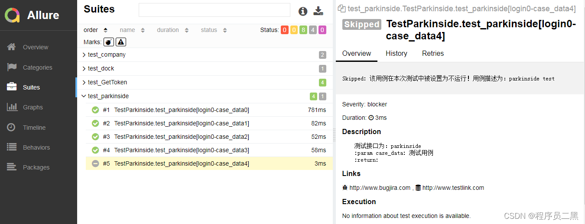Click the Skipped label badge in detail pane
585x224 pixels.
[362, 24]
